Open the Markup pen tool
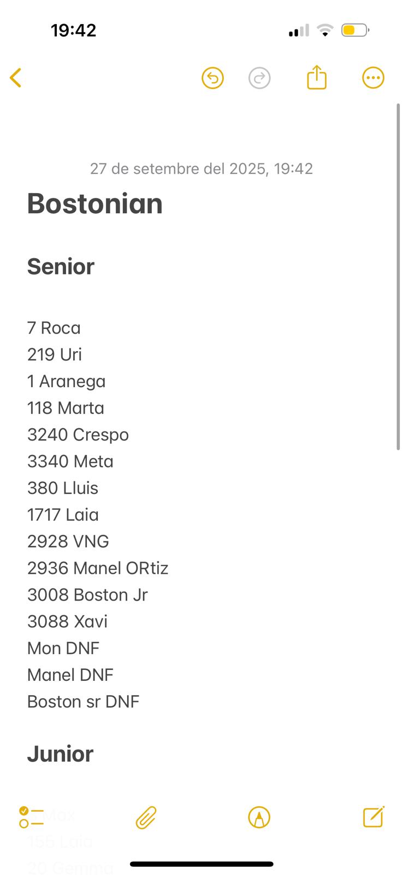This screenshot has height=875, width=403. click(x=259, y=818)
